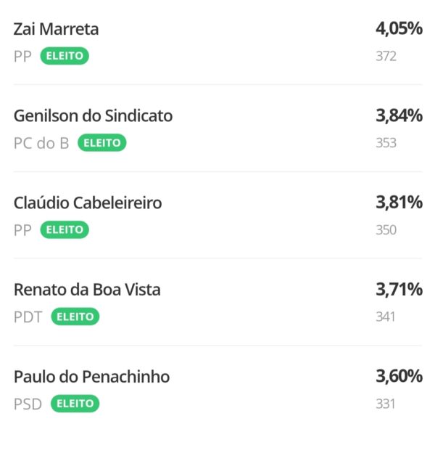Click 4,05% percentage for Zai Marreta

tap(398, 30)
